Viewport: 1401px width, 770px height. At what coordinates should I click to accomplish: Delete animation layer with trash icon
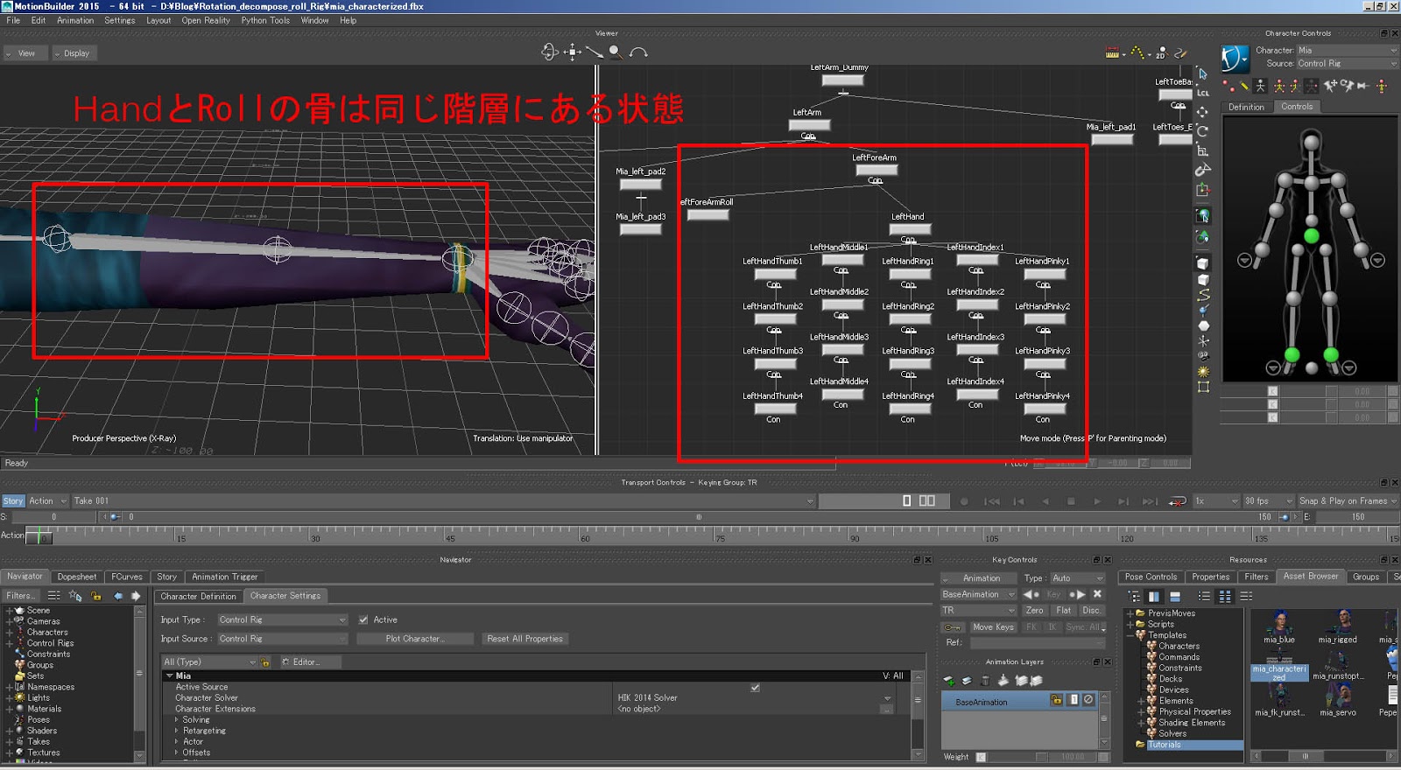[x=984, y=681]
